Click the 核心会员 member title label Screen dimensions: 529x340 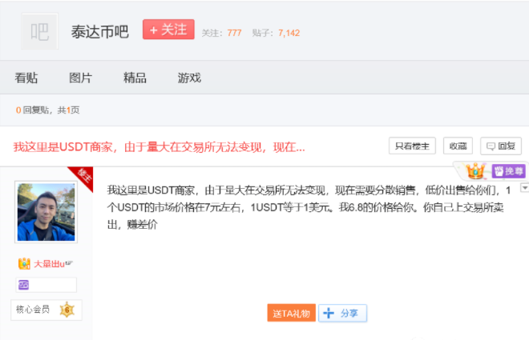pos(34,310)
